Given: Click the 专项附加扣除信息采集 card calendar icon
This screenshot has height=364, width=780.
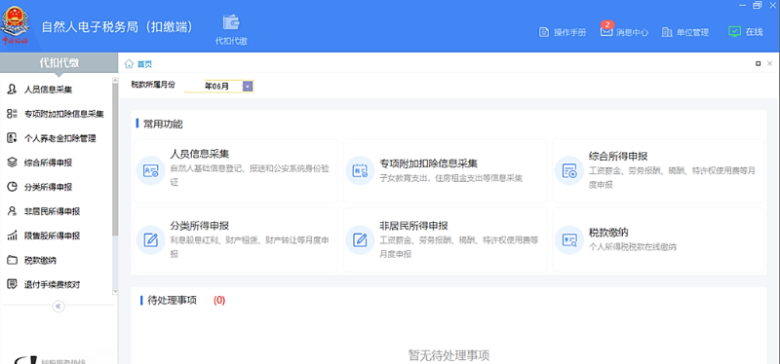Looking at the screenshot, I should [360, 171].
